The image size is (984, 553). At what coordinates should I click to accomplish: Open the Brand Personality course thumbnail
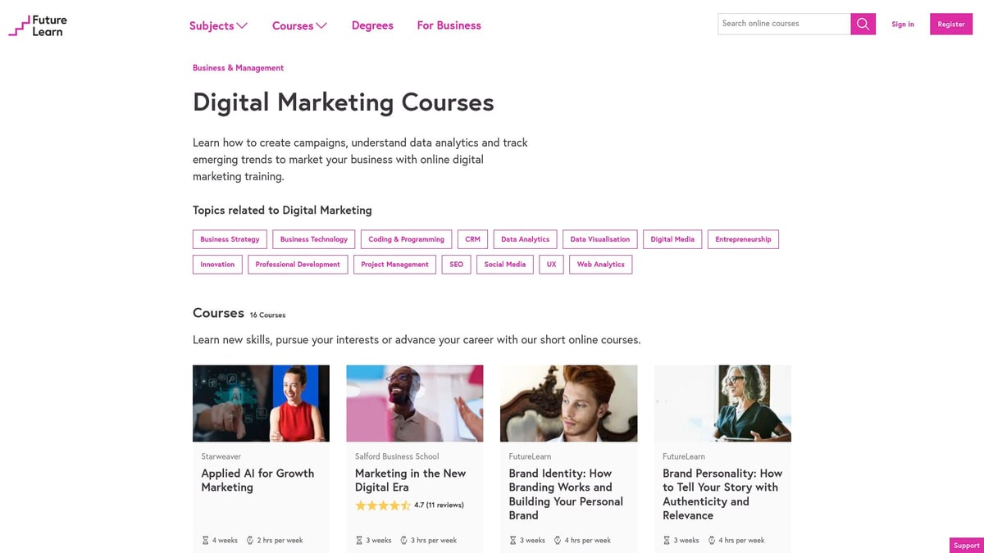722,404
